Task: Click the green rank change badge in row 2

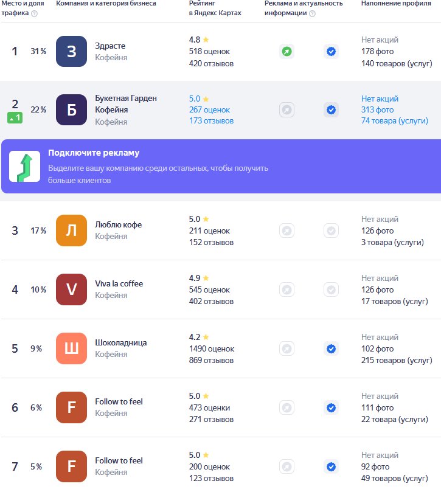Action: (x=15, y=118)
